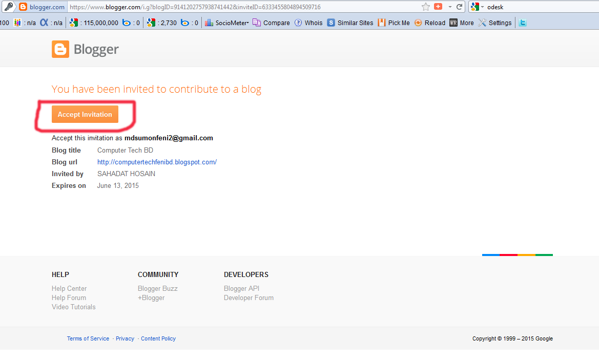Click email mdsumonfeni2@gmail.com text
Image resolution: width=599 pixels, height=362 pixels.
[169, 138]
